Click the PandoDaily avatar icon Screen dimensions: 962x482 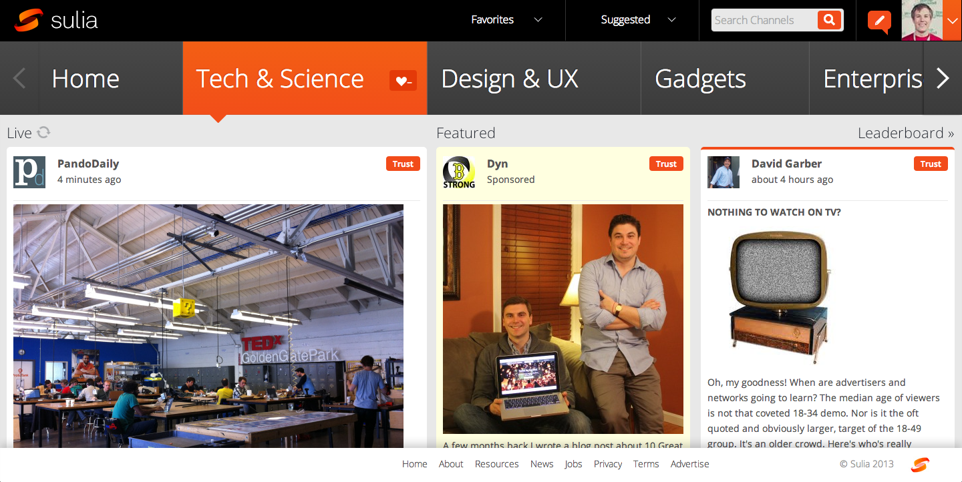(x=29, y=172)
